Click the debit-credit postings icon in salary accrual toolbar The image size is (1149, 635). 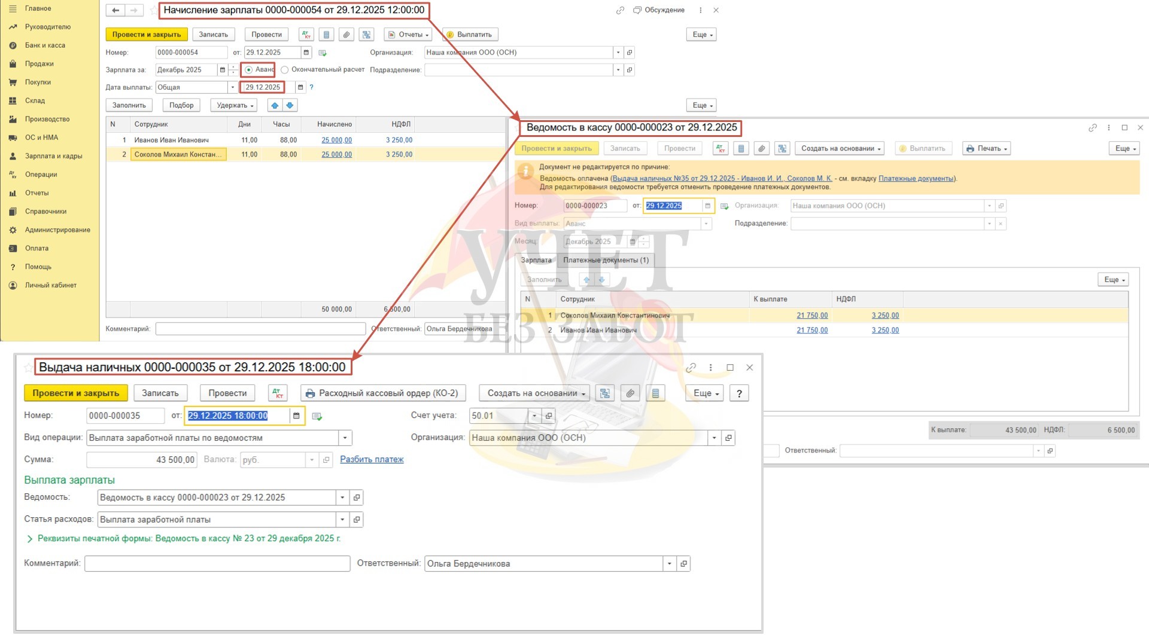coord(306,35)
